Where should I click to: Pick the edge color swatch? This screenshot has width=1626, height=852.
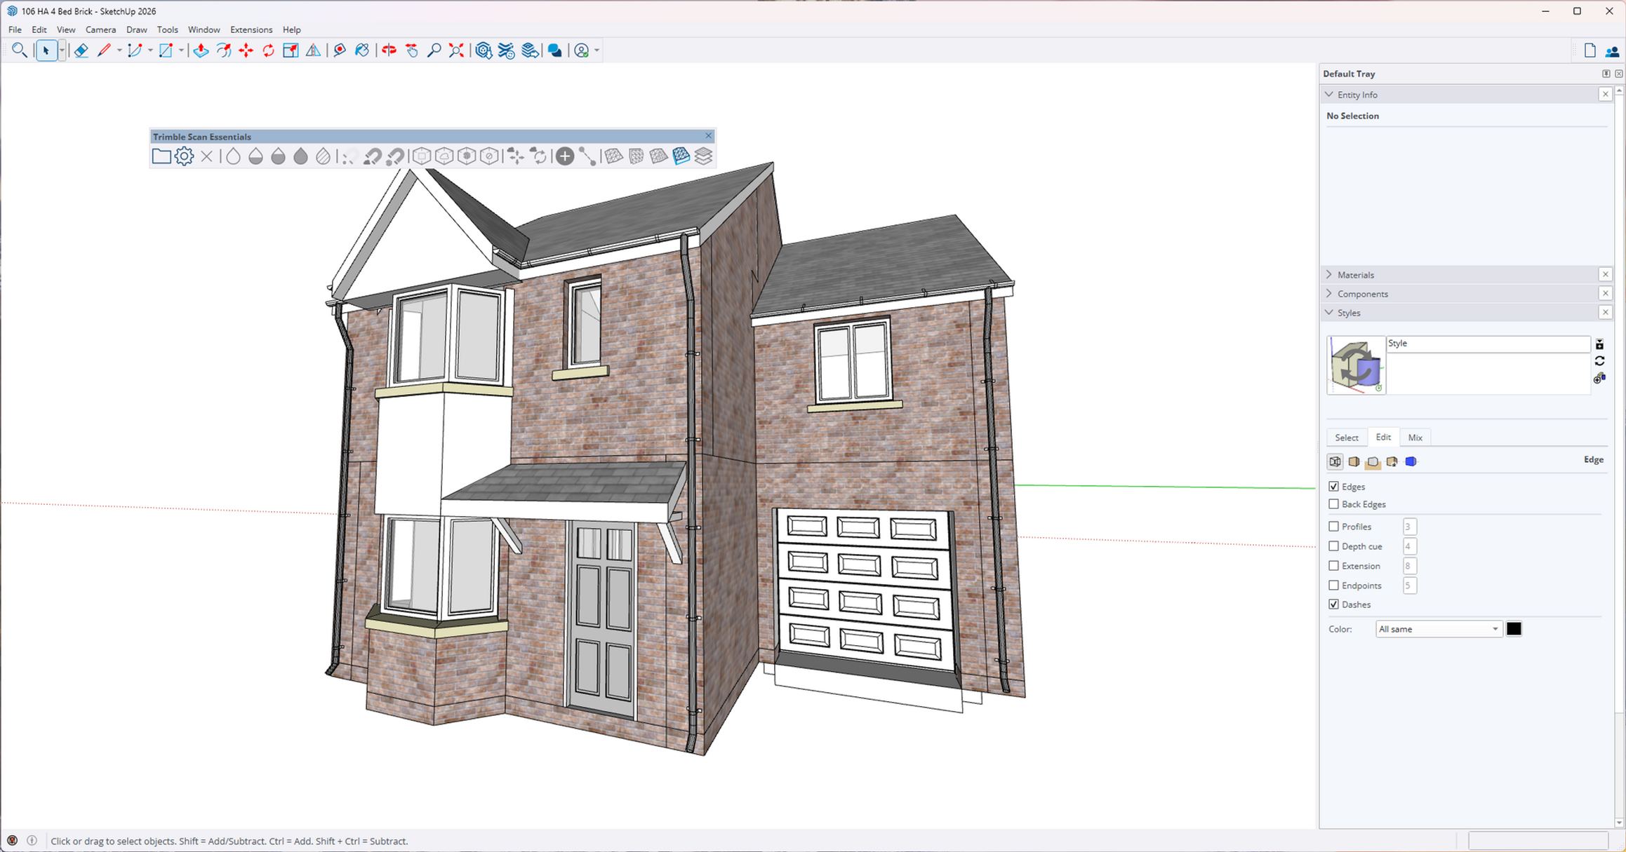point(1514,628)
